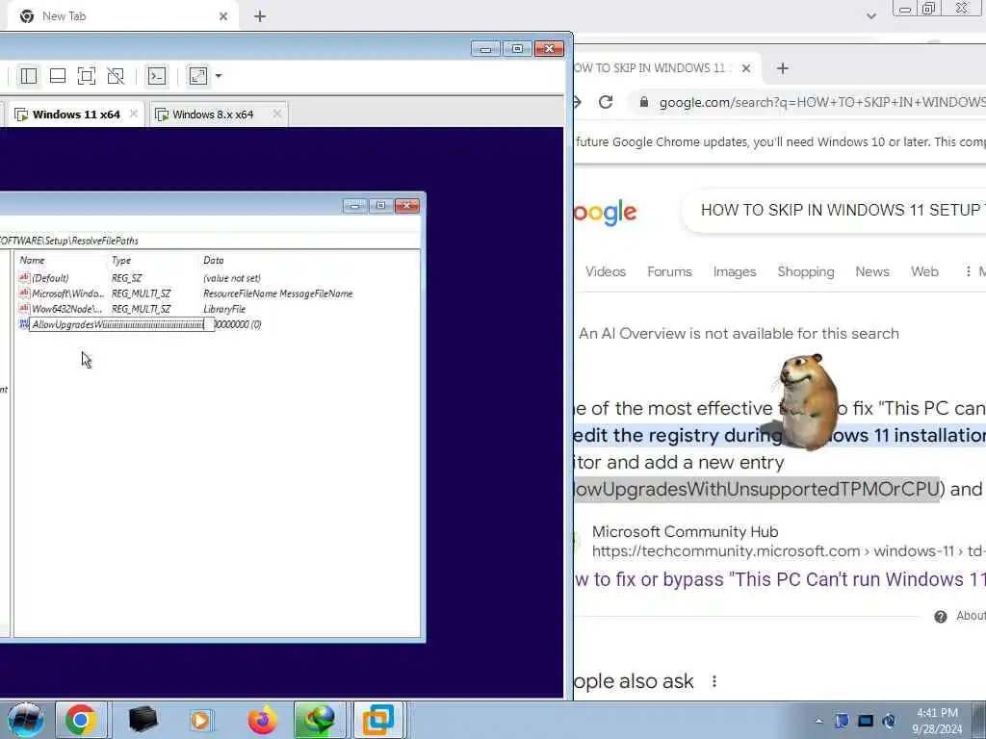Viewport: 986px width, 739px height.
Task: Reload the Google search page
Action: pyautogui.click(x=606, y=102)
